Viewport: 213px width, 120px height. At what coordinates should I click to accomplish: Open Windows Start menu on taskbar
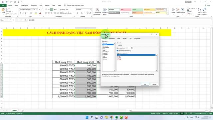[87, 117]
